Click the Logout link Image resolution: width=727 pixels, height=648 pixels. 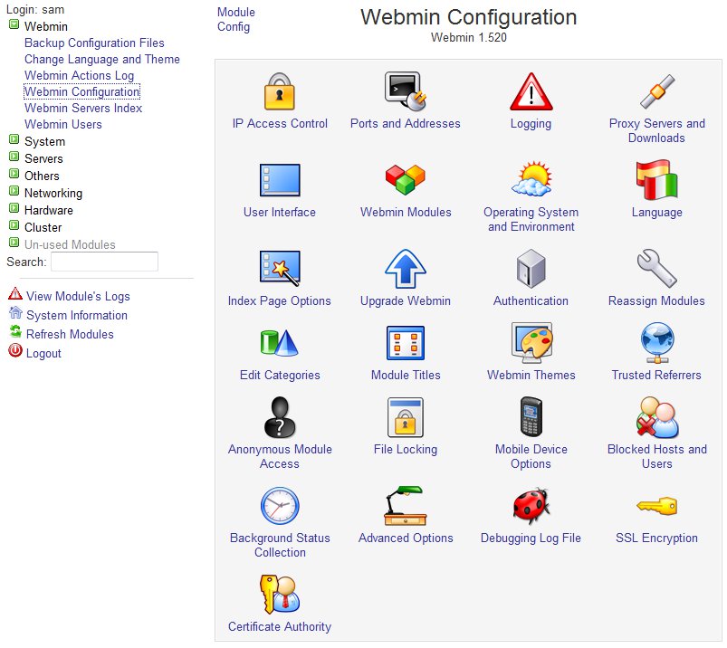tap(43, 353)
